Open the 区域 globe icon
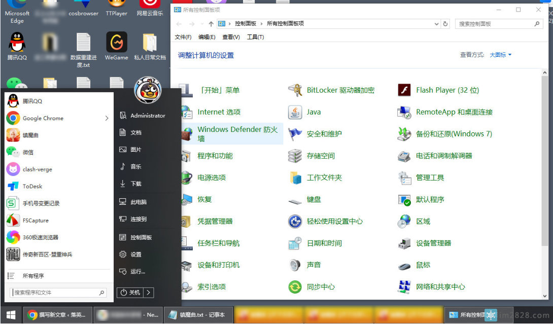The width and height of the screenshot is (553, 324). (x=404, y=222)
